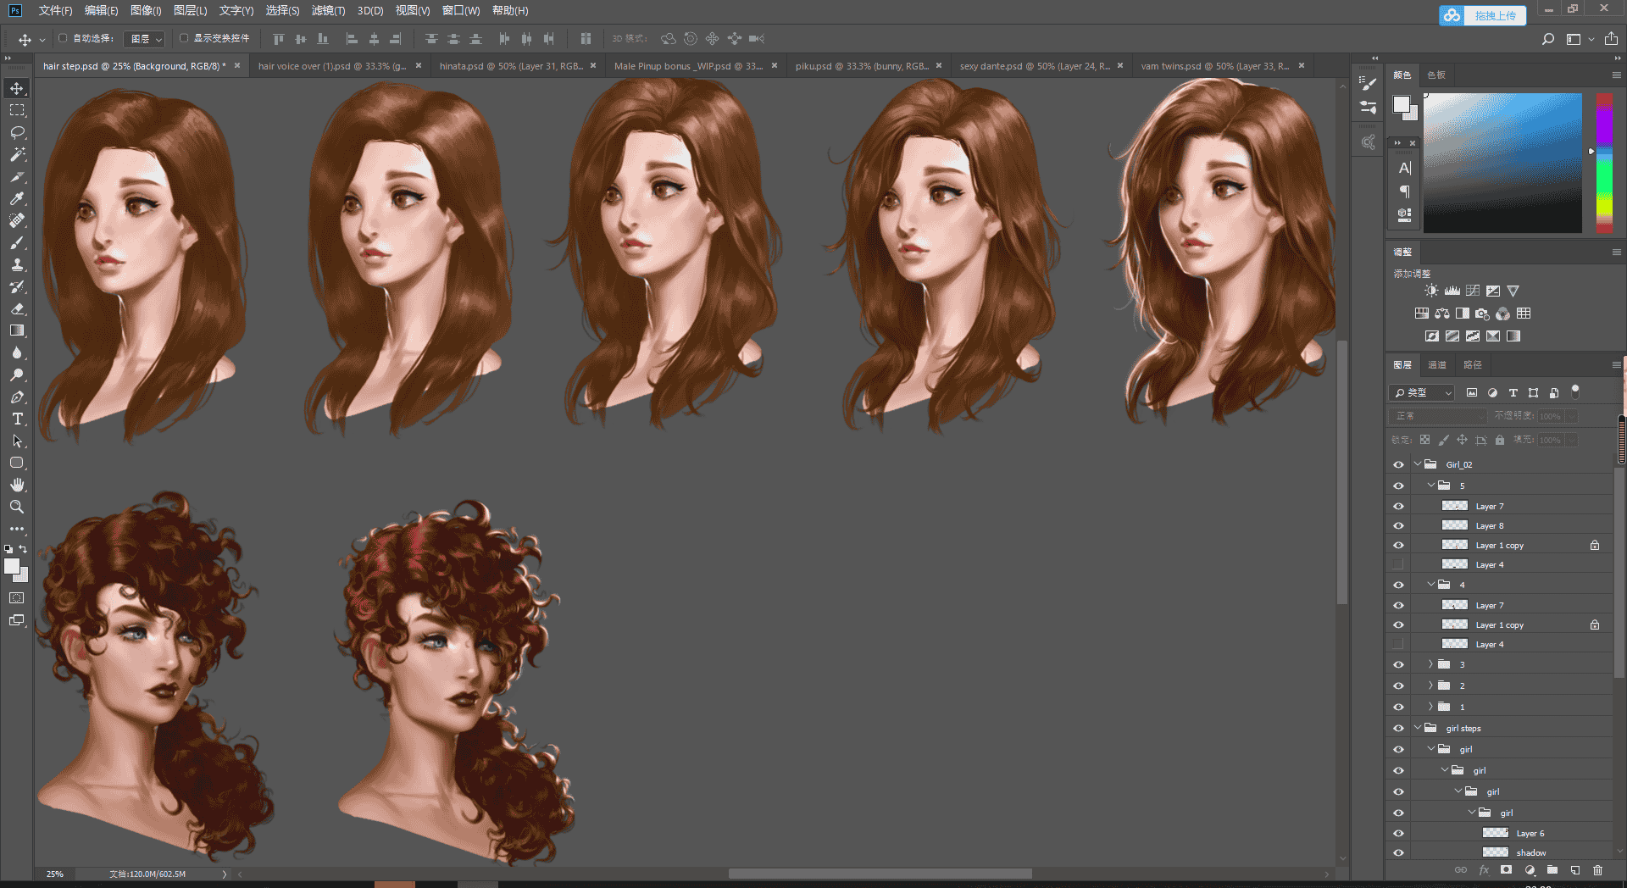1627x888 pixels.
Task: Add a Brightness/Contrast adjustment (sun icon)
Action: pos(1431,291)
